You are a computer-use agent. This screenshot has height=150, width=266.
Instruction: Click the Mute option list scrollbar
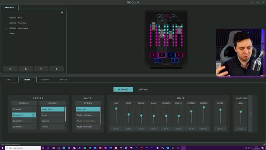(x=101, y=116)
